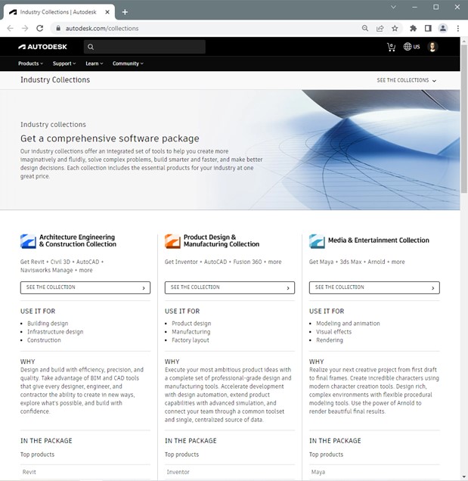Click 'Revit' in the AEC package list

[x=29, y=472]
